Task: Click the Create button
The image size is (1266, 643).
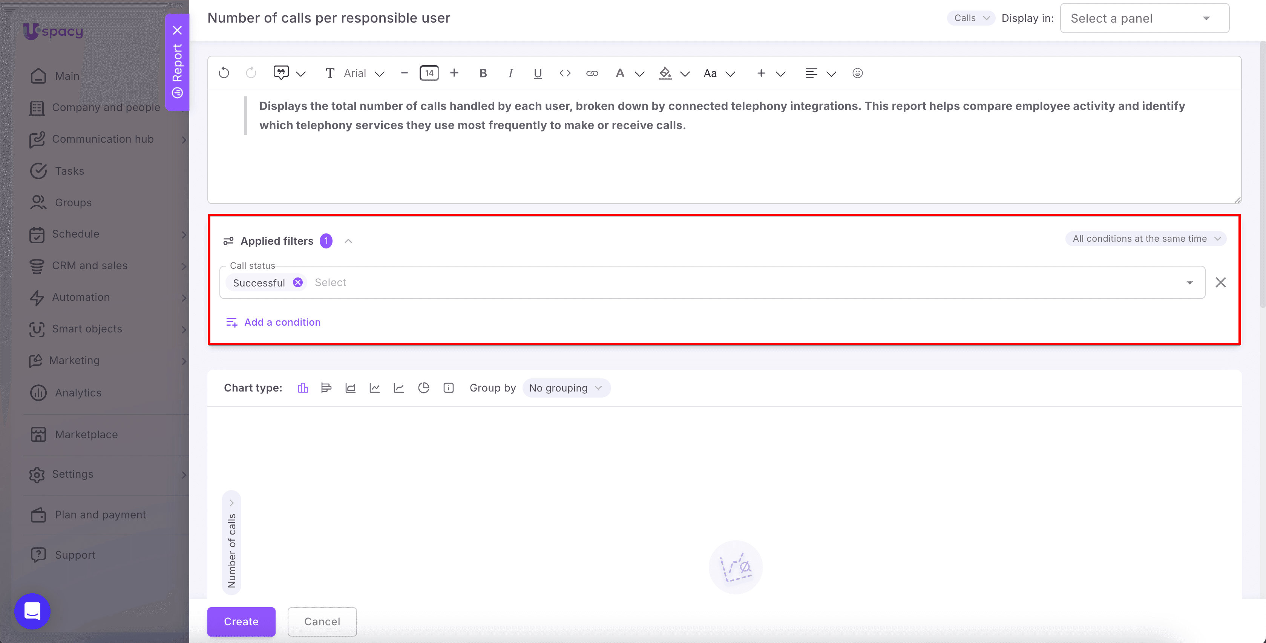Action: coord(241,622)
